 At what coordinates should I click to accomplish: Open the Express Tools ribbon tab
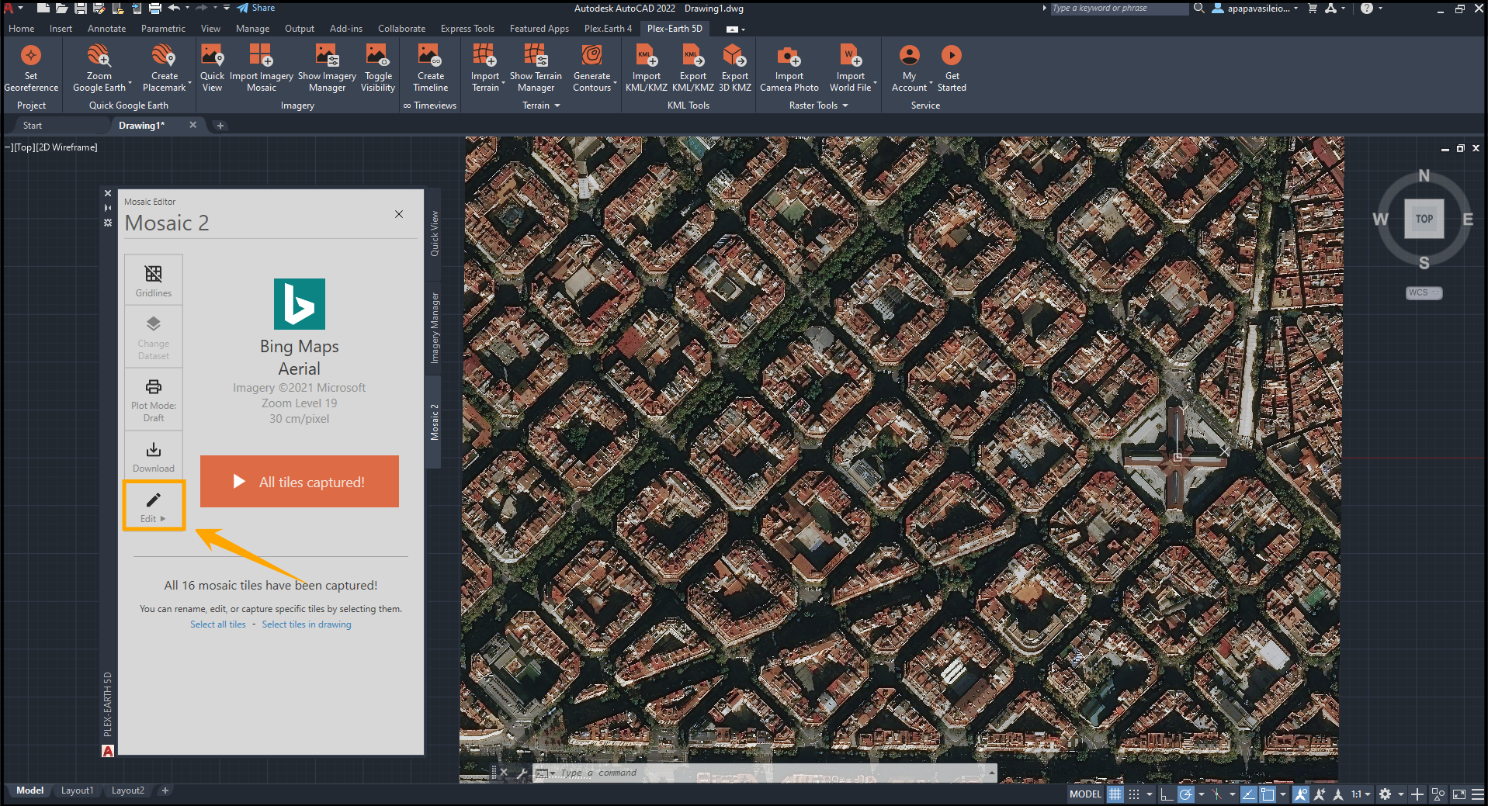pos(467,29)
